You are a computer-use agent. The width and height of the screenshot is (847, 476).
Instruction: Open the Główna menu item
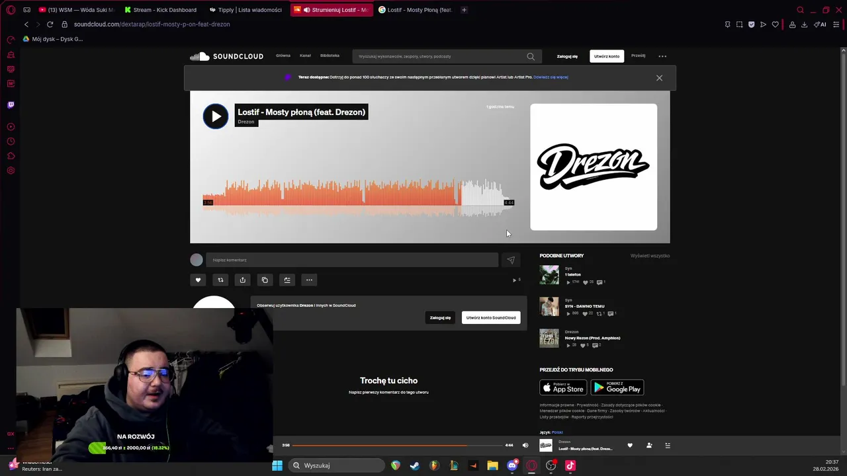(283, 56)
